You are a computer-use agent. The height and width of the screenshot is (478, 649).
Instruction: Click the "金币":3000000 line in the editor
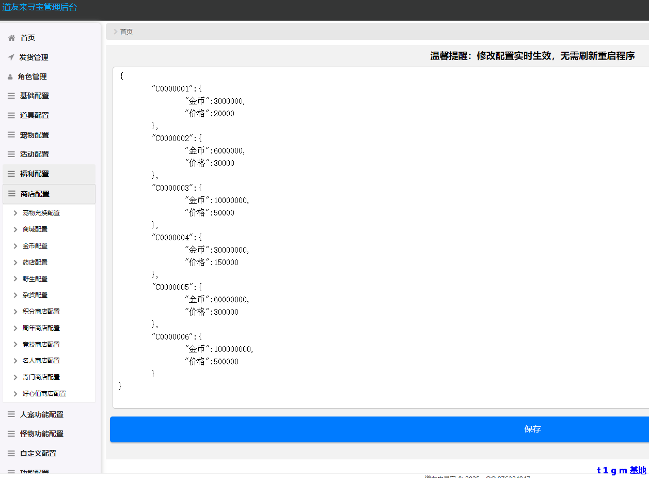pos(215,101)
